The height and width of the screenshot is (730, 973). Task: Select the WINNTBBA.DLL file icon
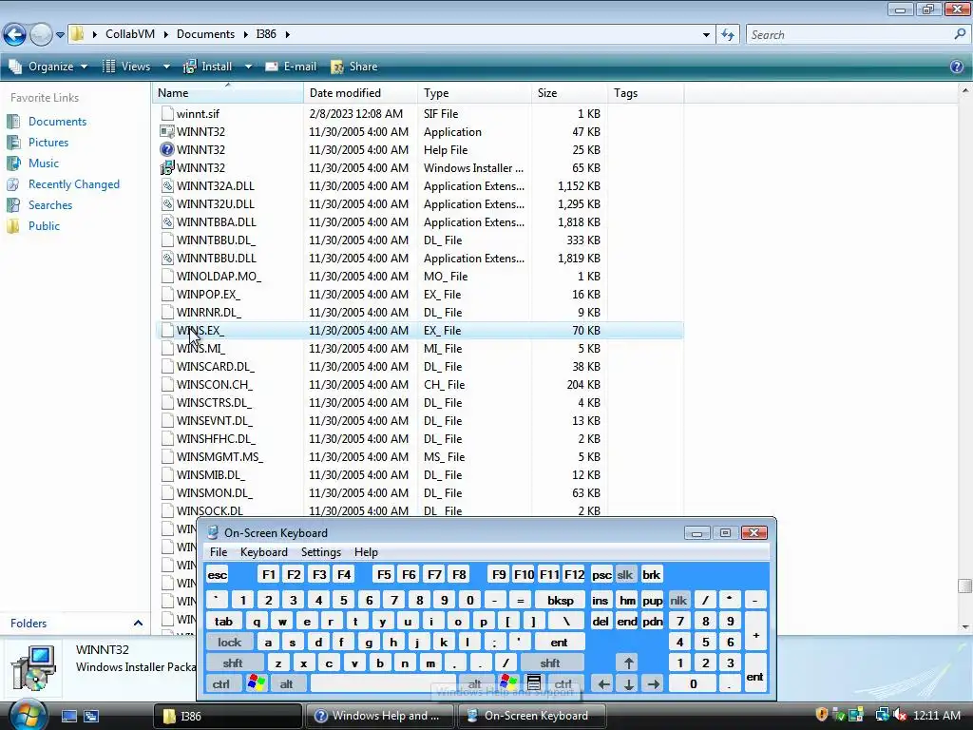click(167, 221)
